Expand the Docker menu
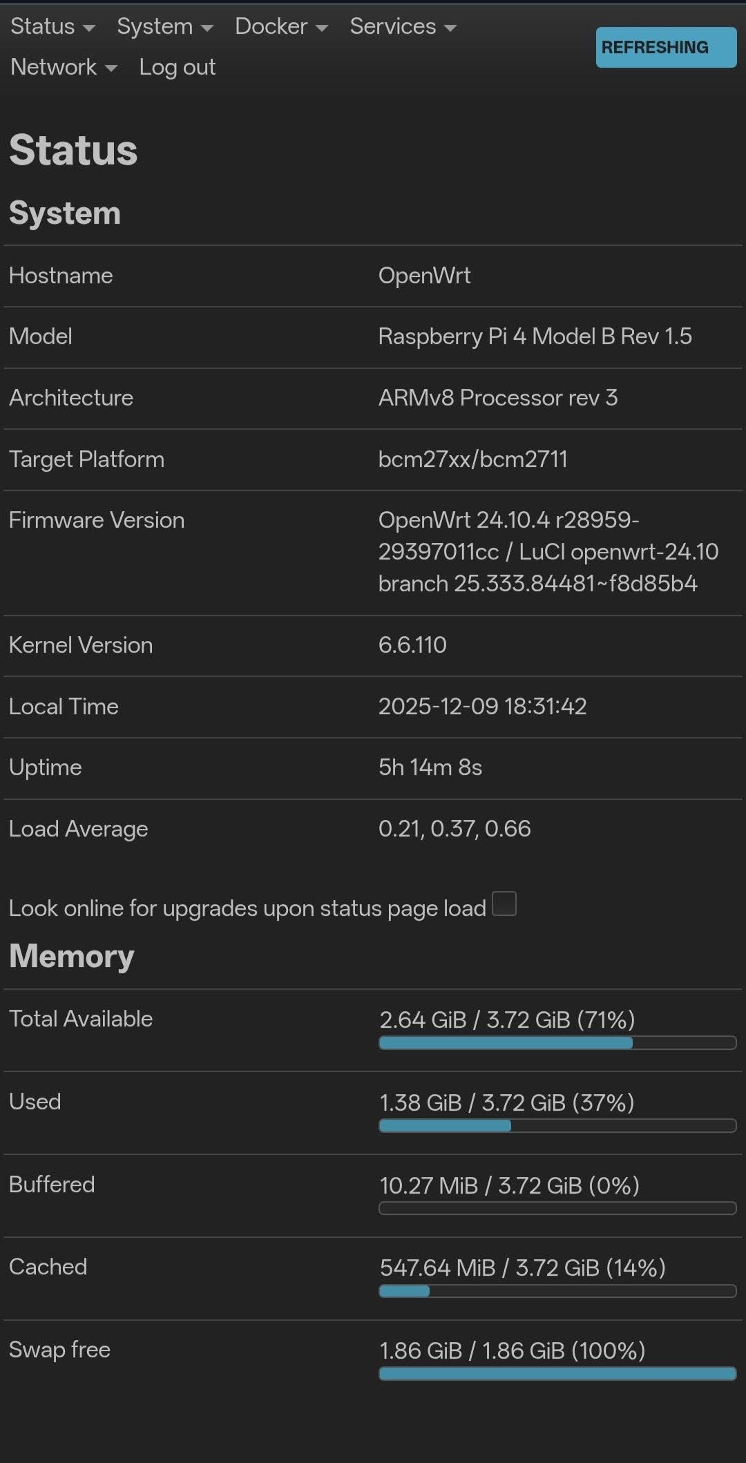746x1463 pixels. 281,26
